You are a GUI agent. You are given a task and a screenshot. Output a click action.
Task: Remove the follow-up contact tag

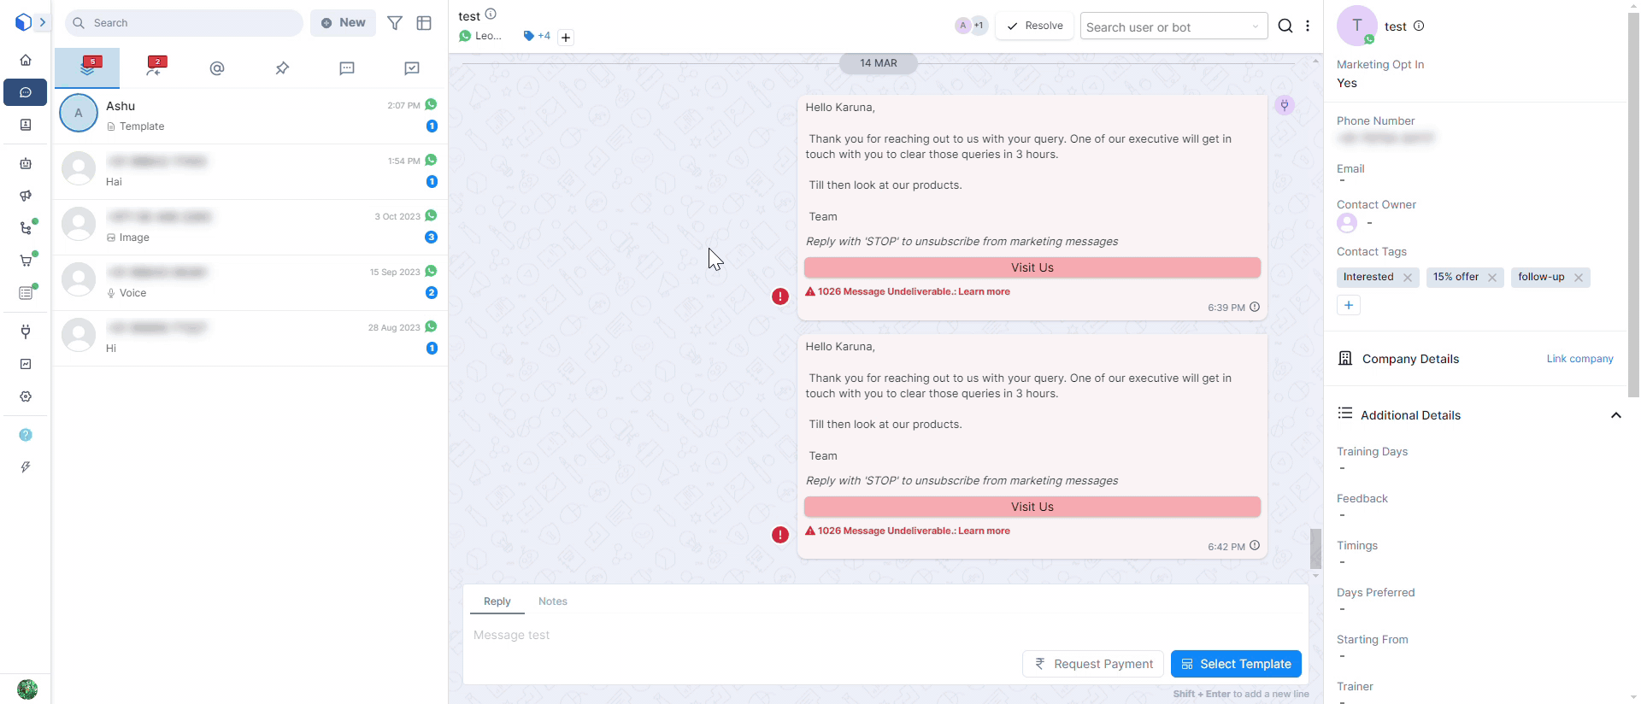point(1578,278)
